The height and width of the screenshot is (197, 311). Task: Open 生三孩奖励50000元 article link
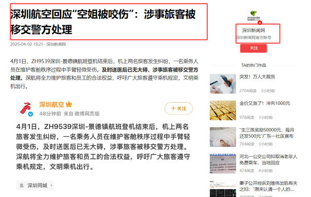click(267, 133)
